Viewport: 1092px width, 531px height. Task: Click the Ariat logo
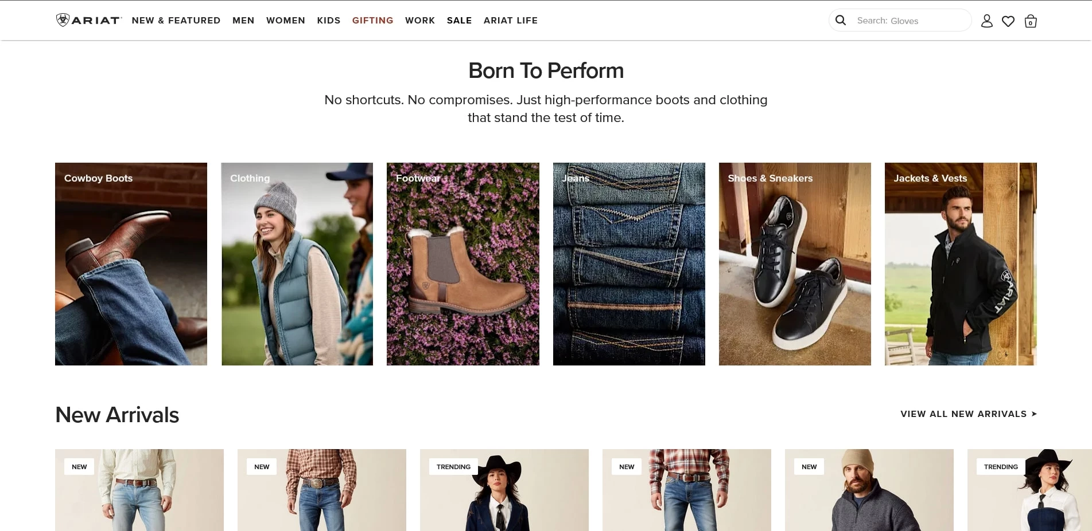[x=88, y=21]
